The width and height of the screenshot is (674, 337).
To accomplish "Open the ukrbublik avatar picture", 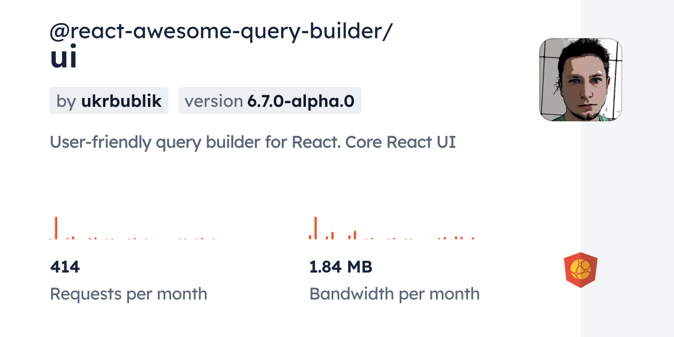I will click(x=580, y=80).
